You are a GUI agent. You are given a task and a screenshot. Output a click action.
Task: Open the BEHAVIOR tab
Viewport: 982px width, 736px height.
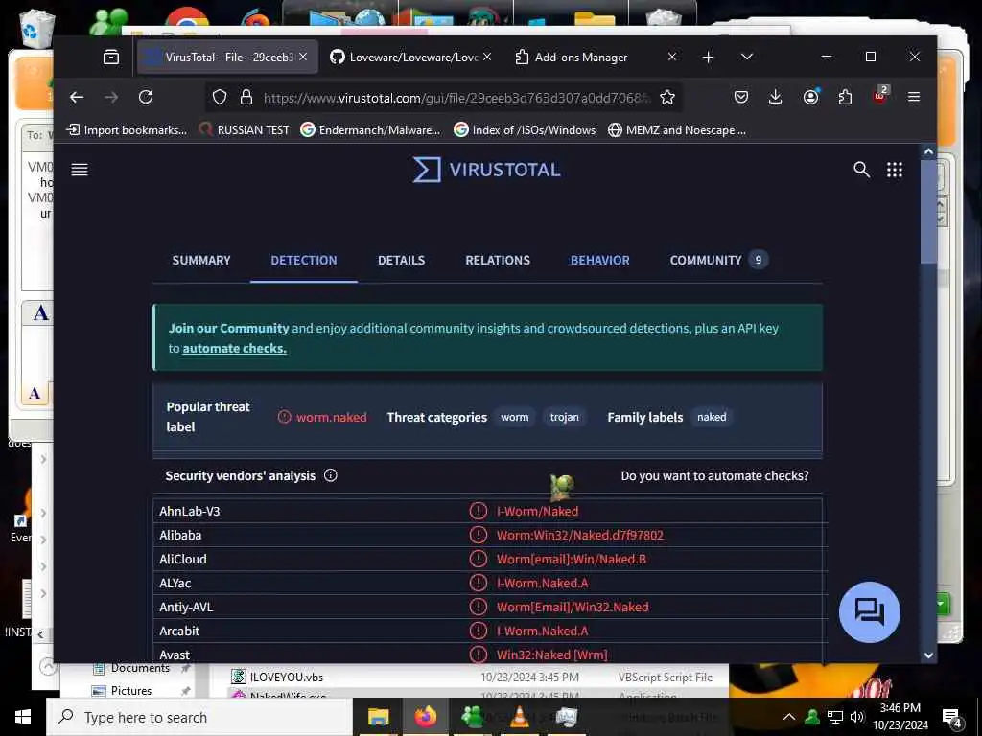600,261
